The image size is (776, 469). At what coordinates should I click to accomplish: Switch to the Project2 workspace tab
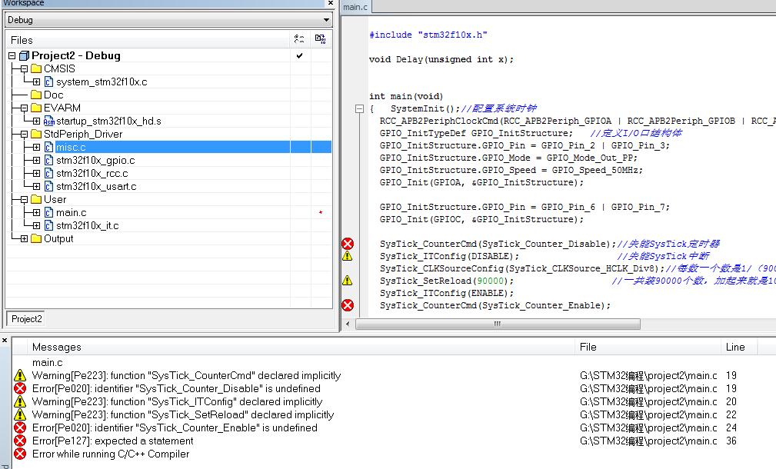[27, 319]
